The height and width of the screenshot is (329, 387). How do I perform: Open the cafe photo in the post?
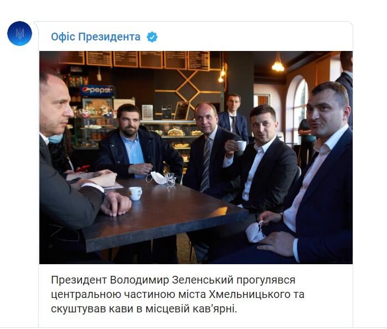tap(196, 157)
